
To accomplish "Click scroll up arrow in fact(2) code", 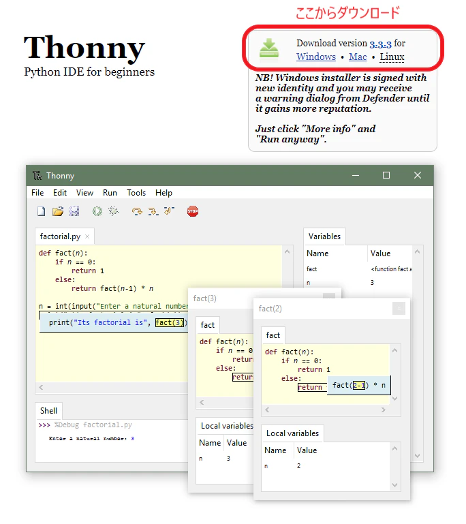I will [395, 350].
